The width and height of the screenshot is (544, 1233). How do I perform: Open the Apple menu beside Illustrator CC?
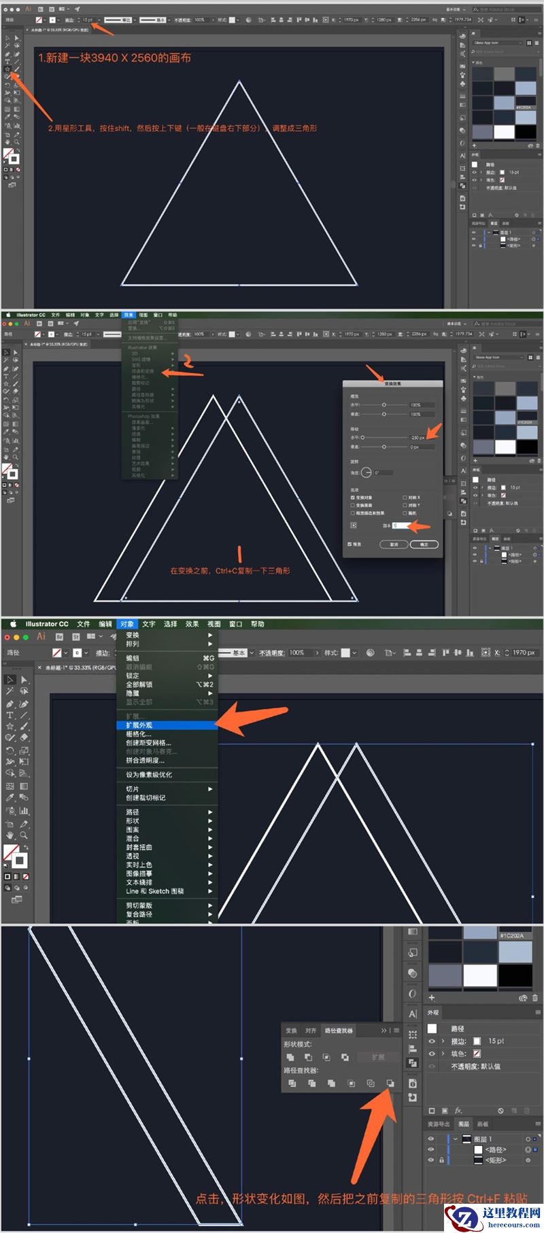coord(13,624)
